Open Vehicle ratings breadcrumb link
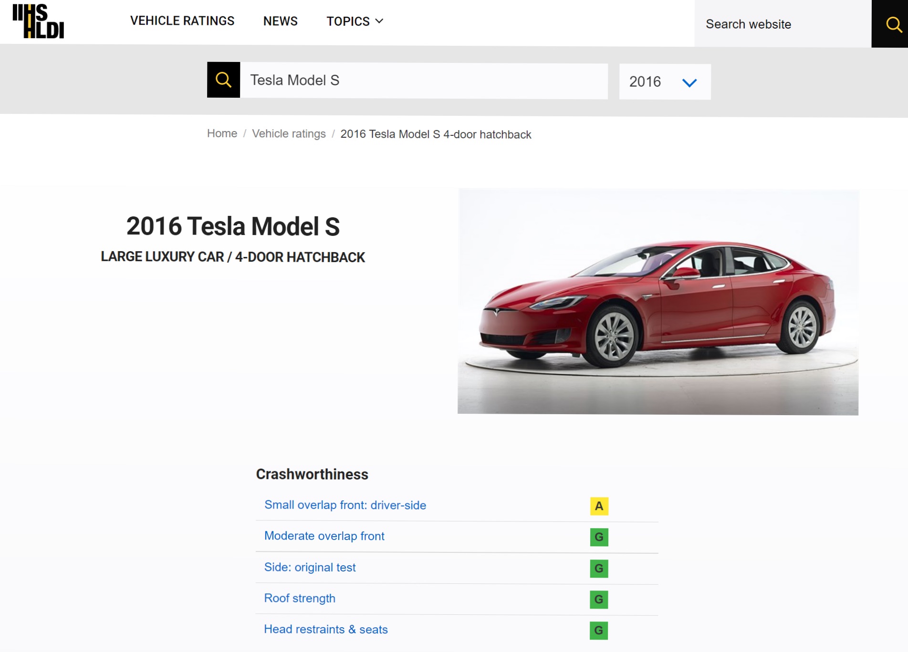Image resolution: width=908 pixels, height=652 pixels. pyautogui.click(x=289, y=134)
